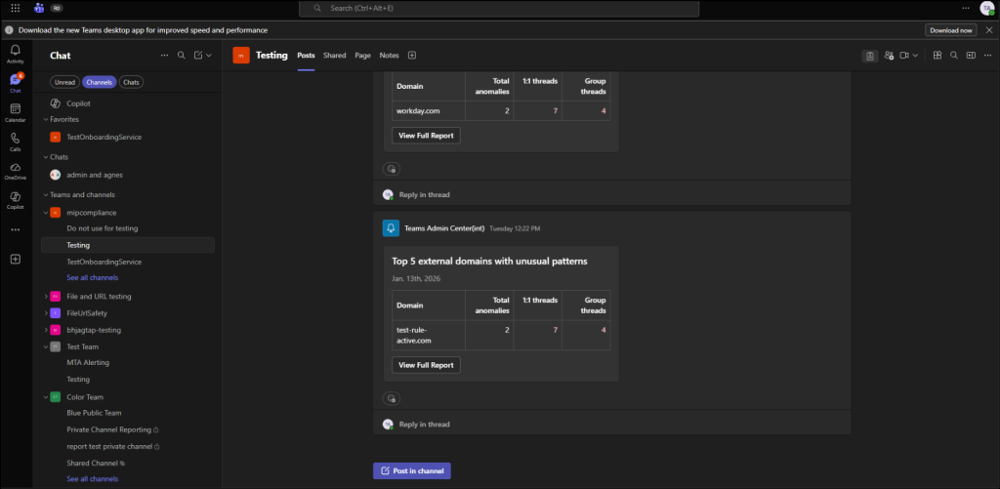Toggle the Channels filter pill
This screenshot has width=1000, height=489.
(x=100, y=82)
